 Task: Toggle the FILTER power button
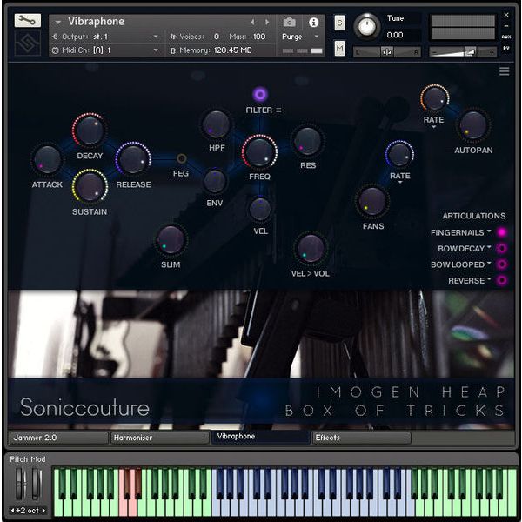pyautogui.click(x=260, y=95)
